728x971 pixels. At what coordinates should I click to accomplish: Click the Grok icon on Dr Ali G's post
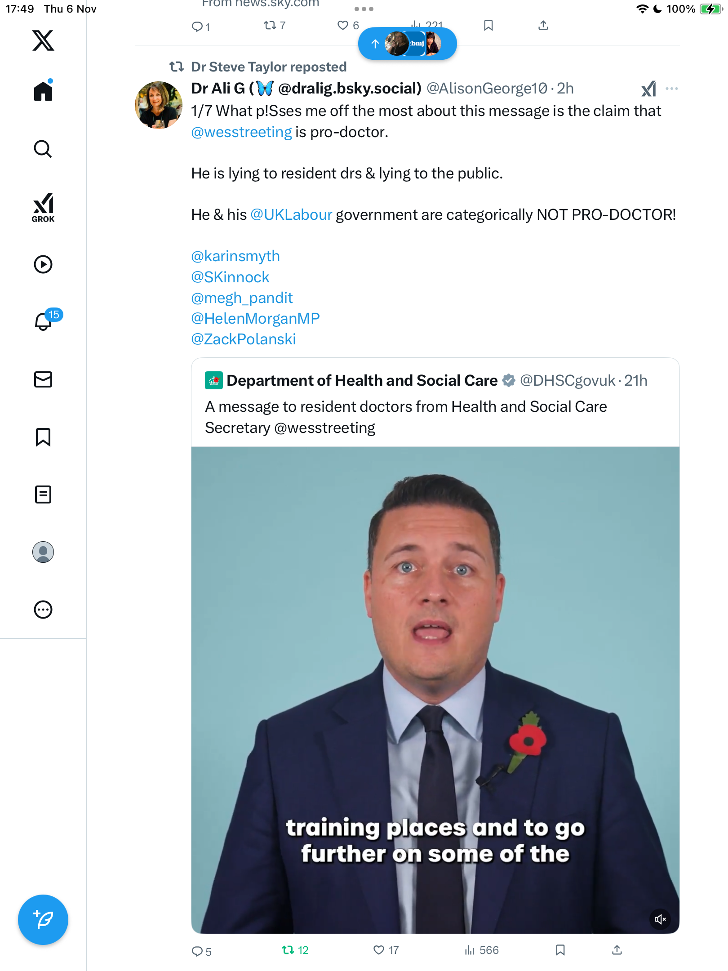coord(648,89)
